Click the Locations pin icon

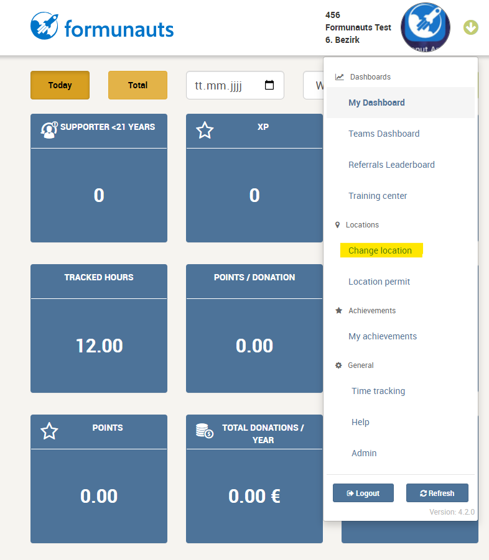coord(337,224)
